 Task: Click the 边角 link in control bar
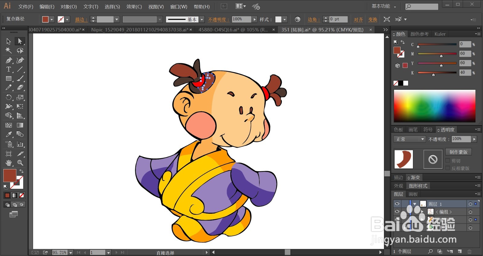click(314, 20)
